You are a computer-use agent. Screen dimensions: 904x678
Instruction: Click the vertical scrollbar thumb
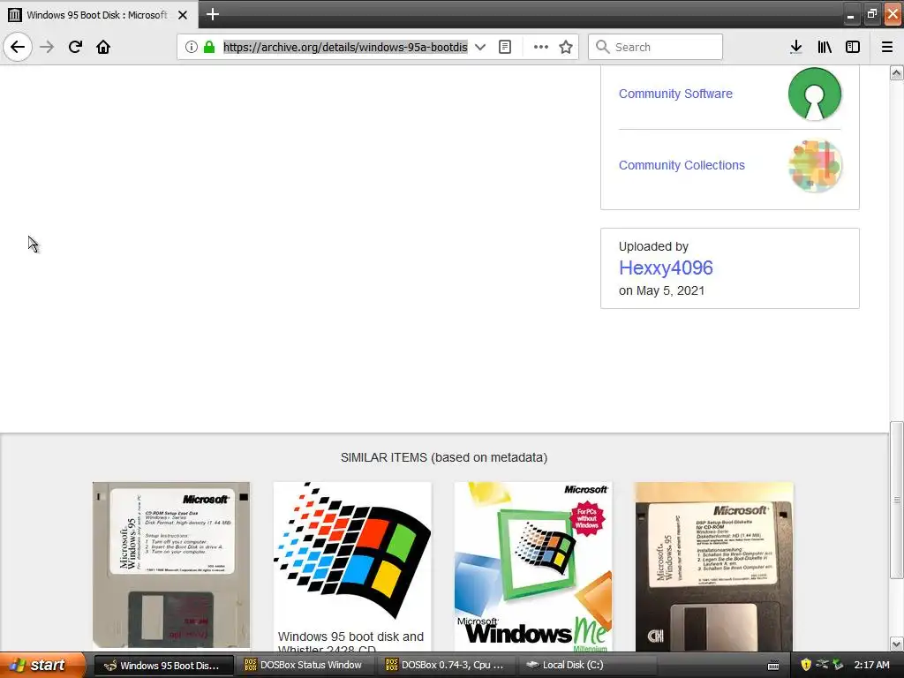[896, 500]
